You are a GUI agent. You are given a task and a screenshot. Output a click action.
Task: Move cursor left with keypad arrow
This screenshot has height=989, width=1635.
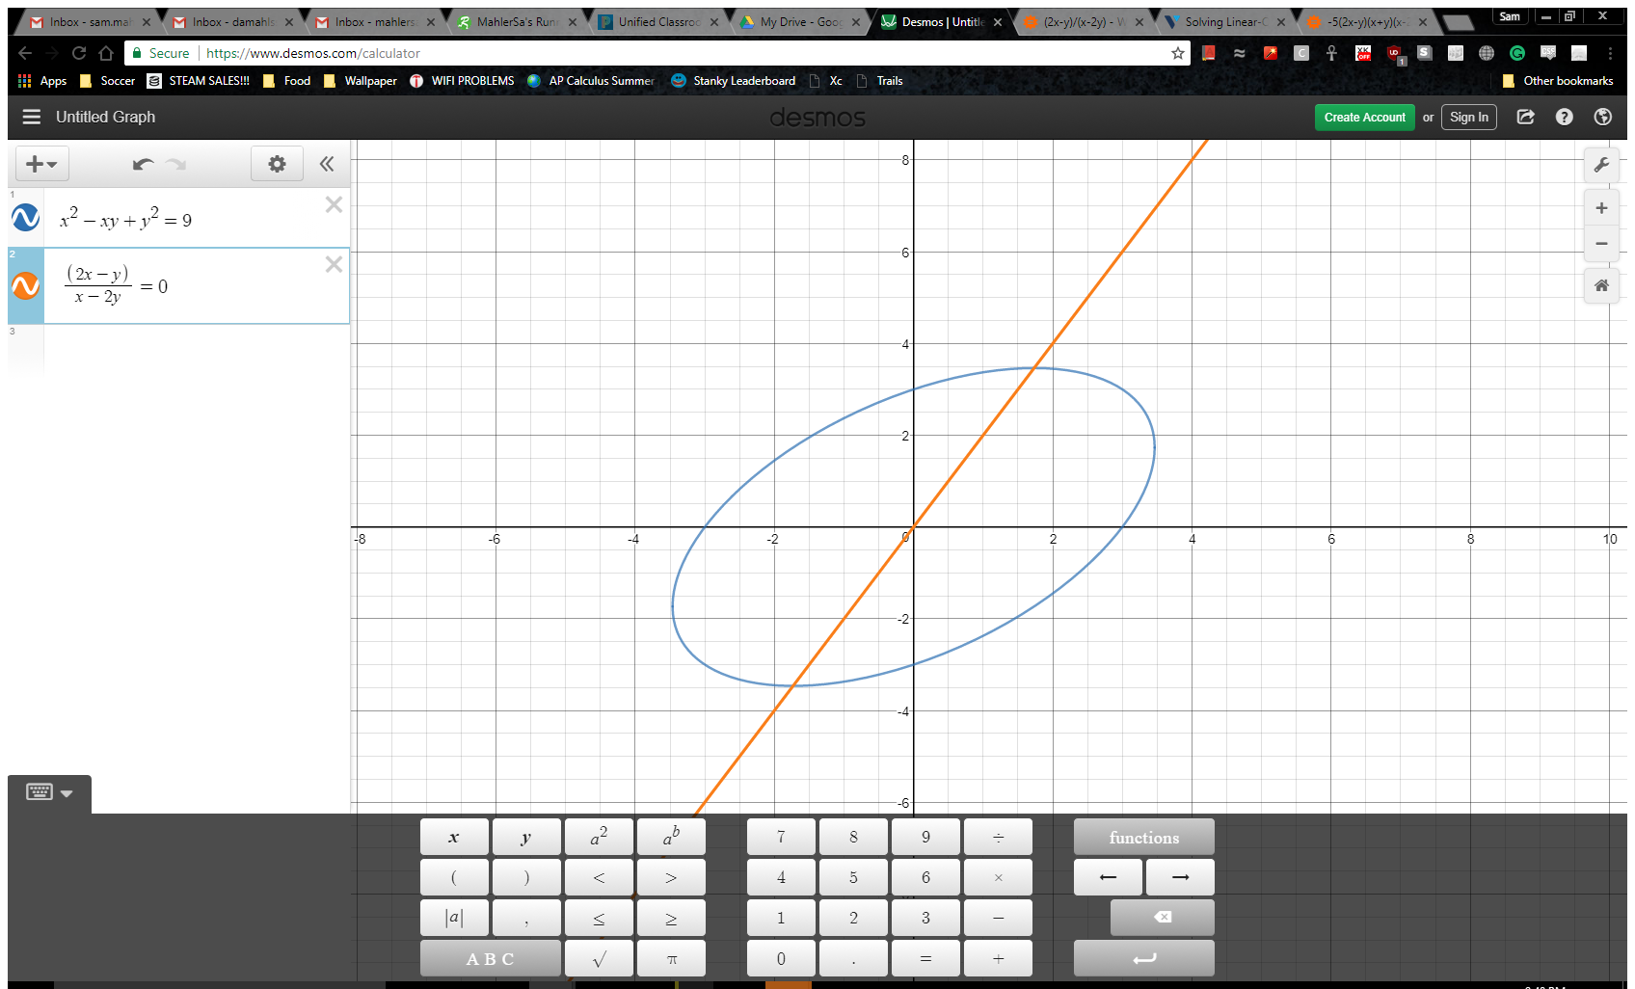[x=1108, y=878]
